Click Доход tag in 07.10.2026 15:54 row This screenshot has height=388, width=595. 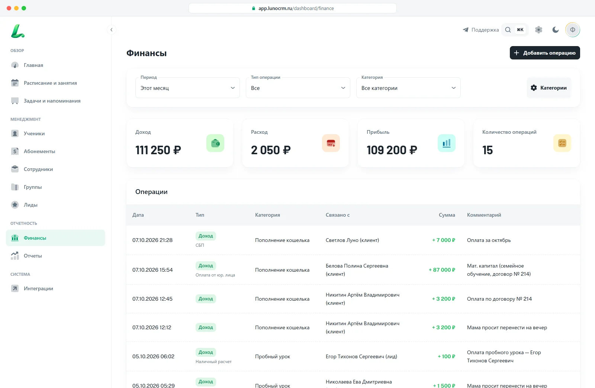206,266
